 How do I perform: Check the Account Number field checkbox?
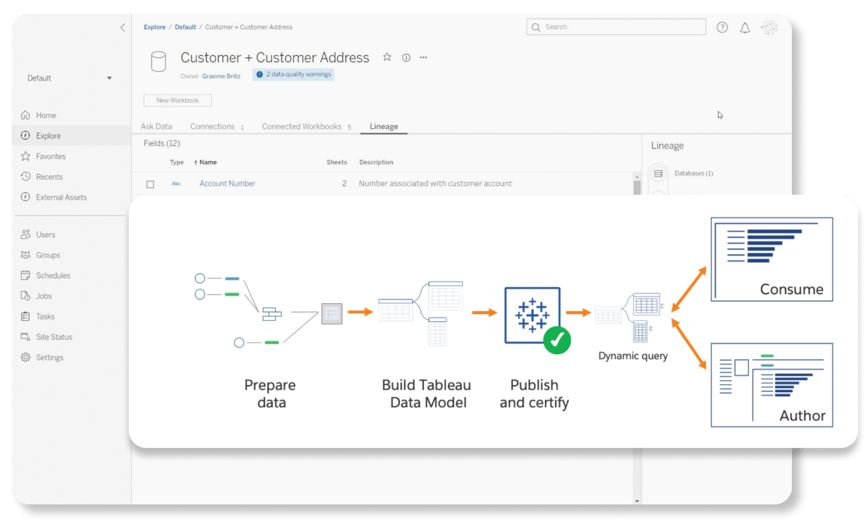[x=150, y=184]
